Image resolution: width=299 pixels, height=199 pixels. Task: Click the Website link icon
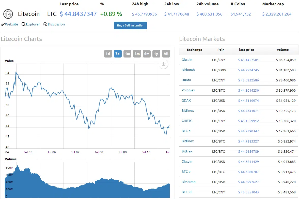(x=3, y=24)
